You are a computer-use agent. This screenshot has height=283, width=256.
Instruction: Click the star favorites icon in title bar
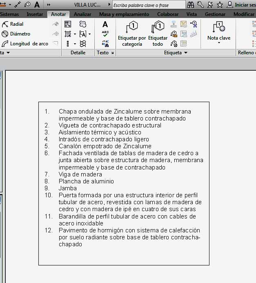click(220, 4)
